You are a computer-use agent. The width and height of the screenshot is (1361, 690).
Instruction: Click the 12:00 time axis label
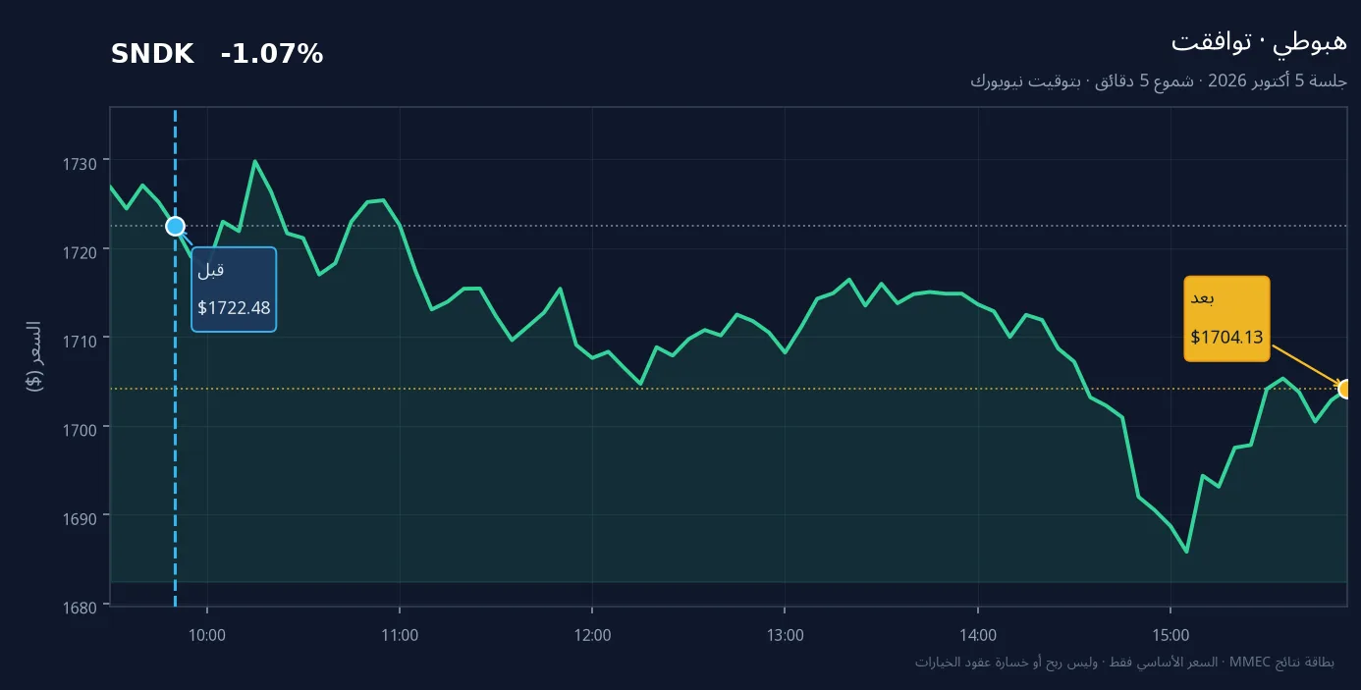click(x=592, y=635)
